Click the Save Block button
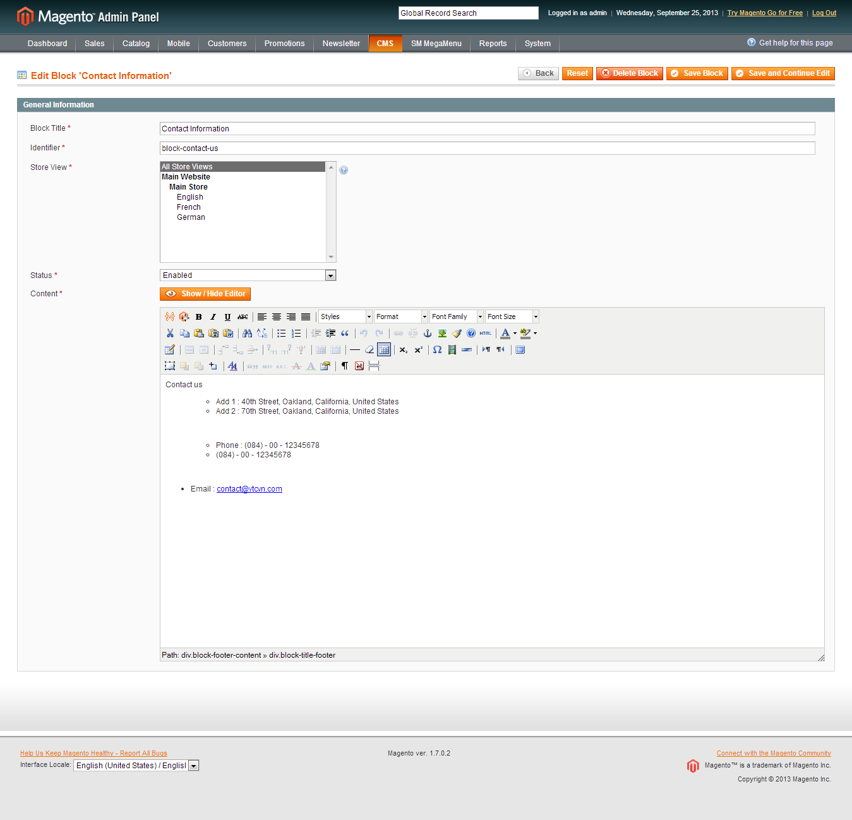The height and width of the screenshot is (820, 852). point(697,73)
